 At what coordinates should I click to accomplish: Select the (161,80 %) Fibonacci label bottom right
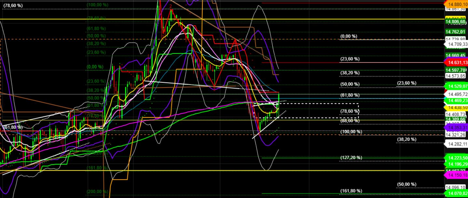pos(350,190)
